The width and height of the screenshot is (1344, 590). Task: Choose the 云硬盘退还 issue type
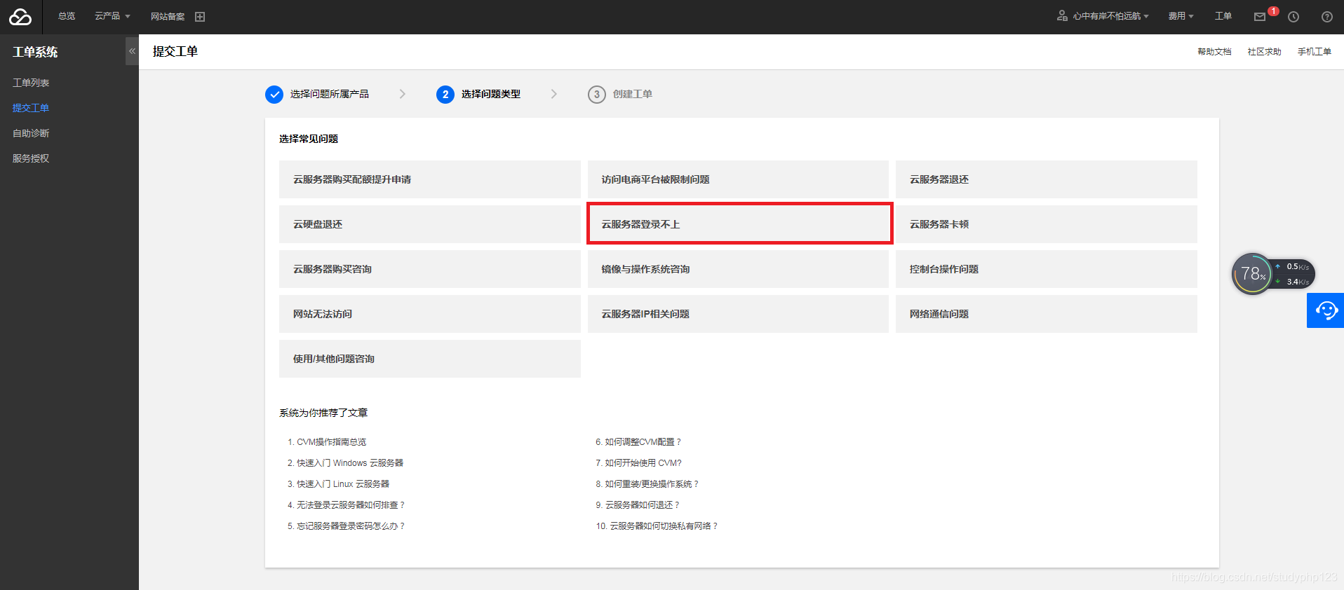click(430, 224)
